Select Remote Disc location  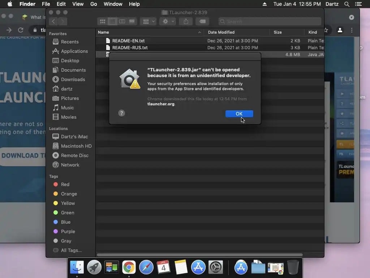coord(74,156)
